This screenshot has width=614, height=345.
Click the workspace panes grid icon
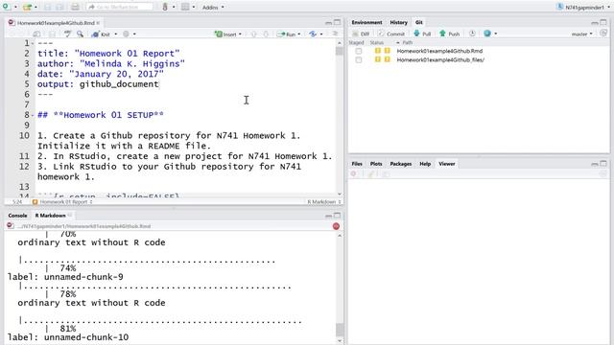click(x=185, y=7)
